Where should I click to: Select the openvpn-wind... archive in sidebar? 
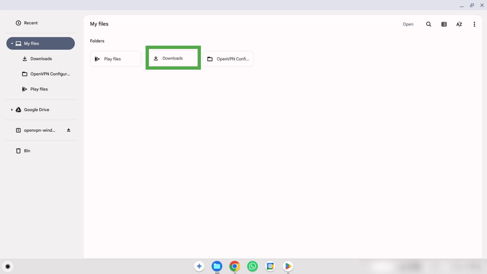[x=35, y=130]
